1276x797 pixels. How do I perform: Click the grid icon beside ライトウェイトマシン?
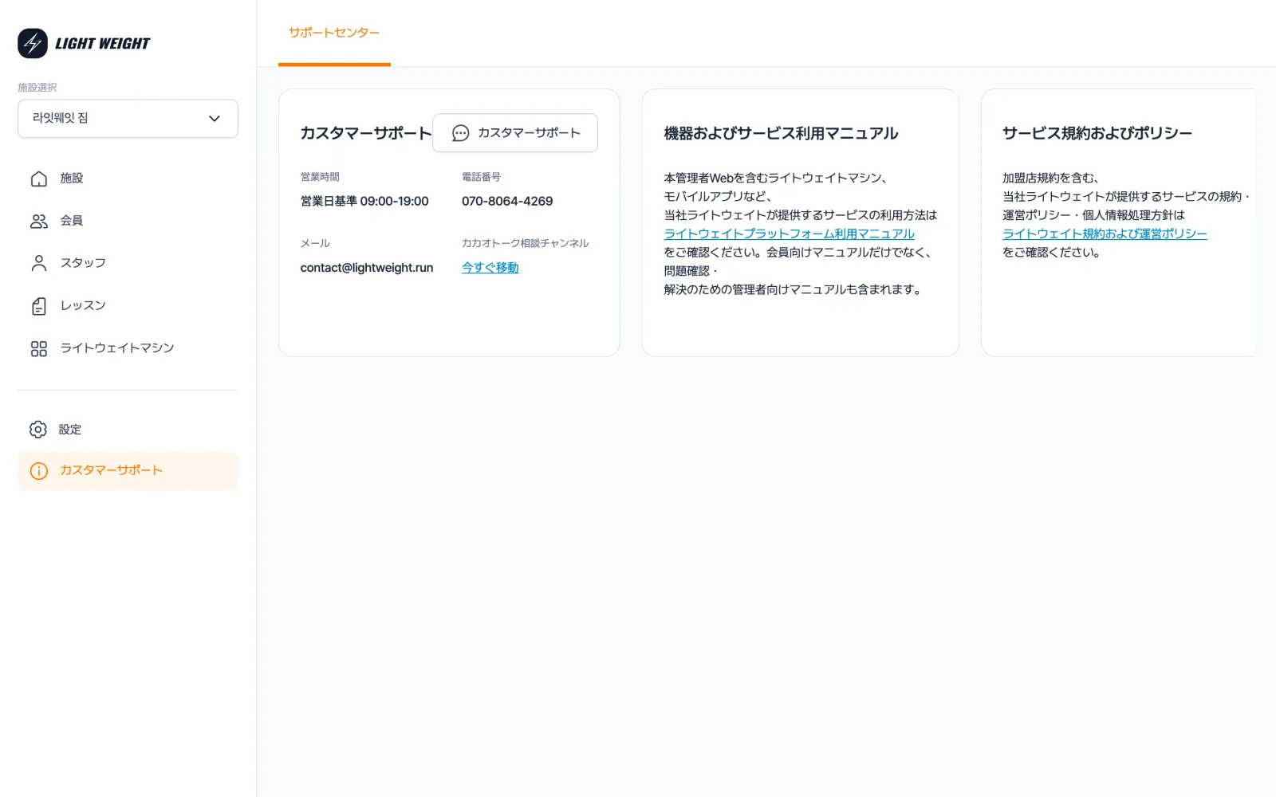click(x=38, y=348)
